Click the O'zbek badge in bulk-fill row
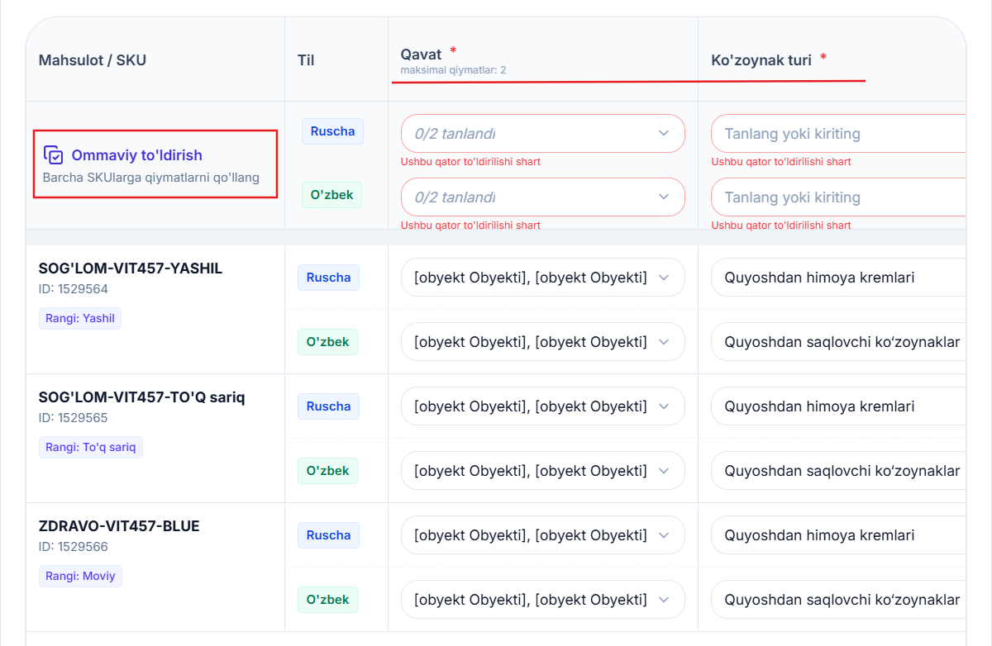 pyautogui.click(x=331, y=195)
